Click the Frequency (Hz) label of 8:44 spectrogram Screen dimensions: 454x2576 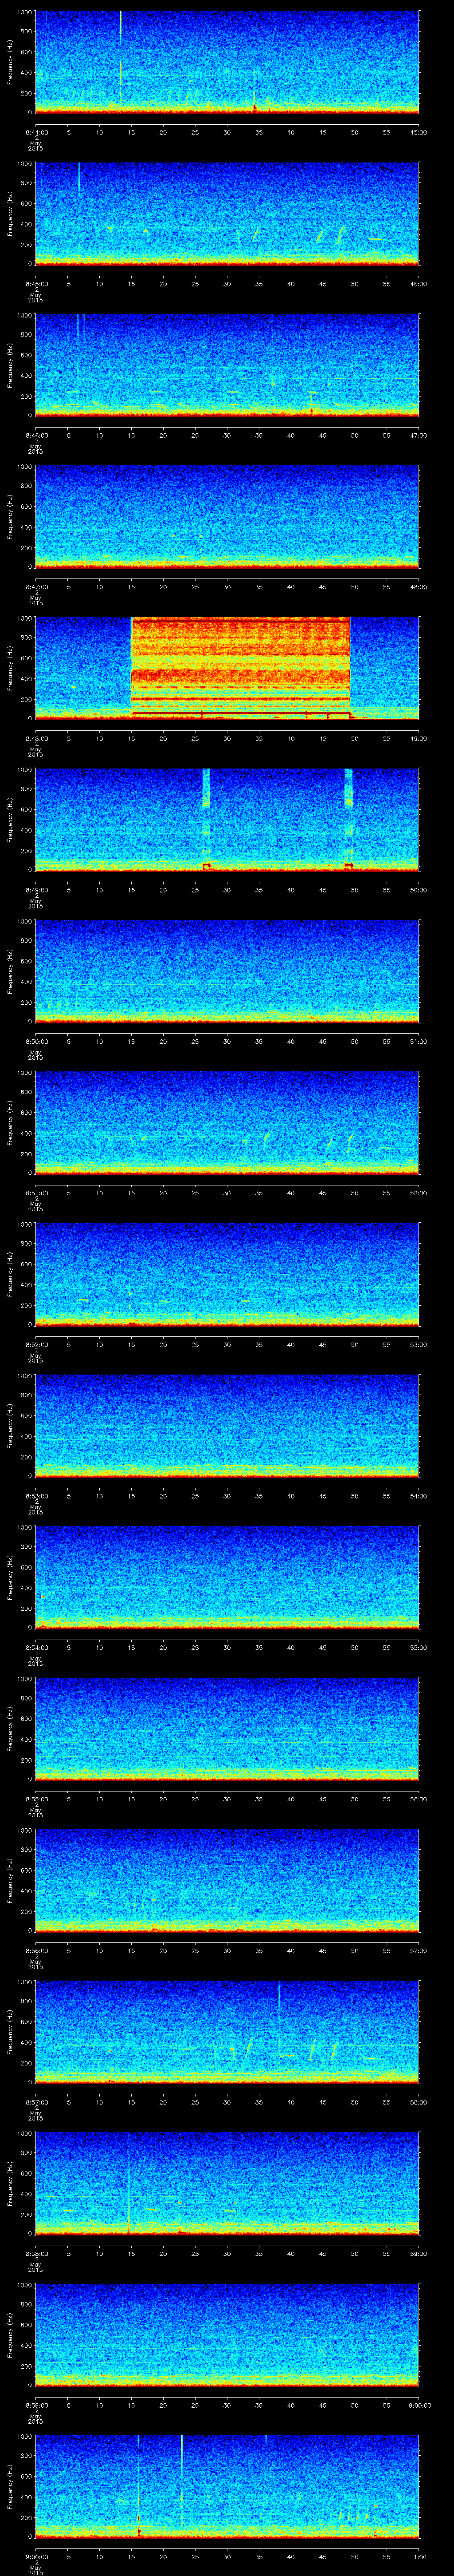click(x=10, y=62)
